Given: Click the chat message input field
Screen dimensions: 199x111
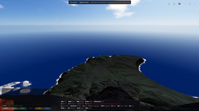Looking at the screenshot, I should 31,106.
